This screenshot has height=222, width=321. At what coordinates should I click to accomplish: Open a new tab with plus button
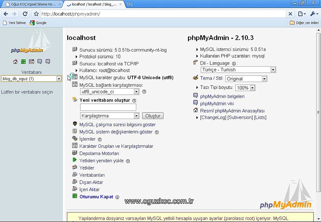click(x=130, y=4)
